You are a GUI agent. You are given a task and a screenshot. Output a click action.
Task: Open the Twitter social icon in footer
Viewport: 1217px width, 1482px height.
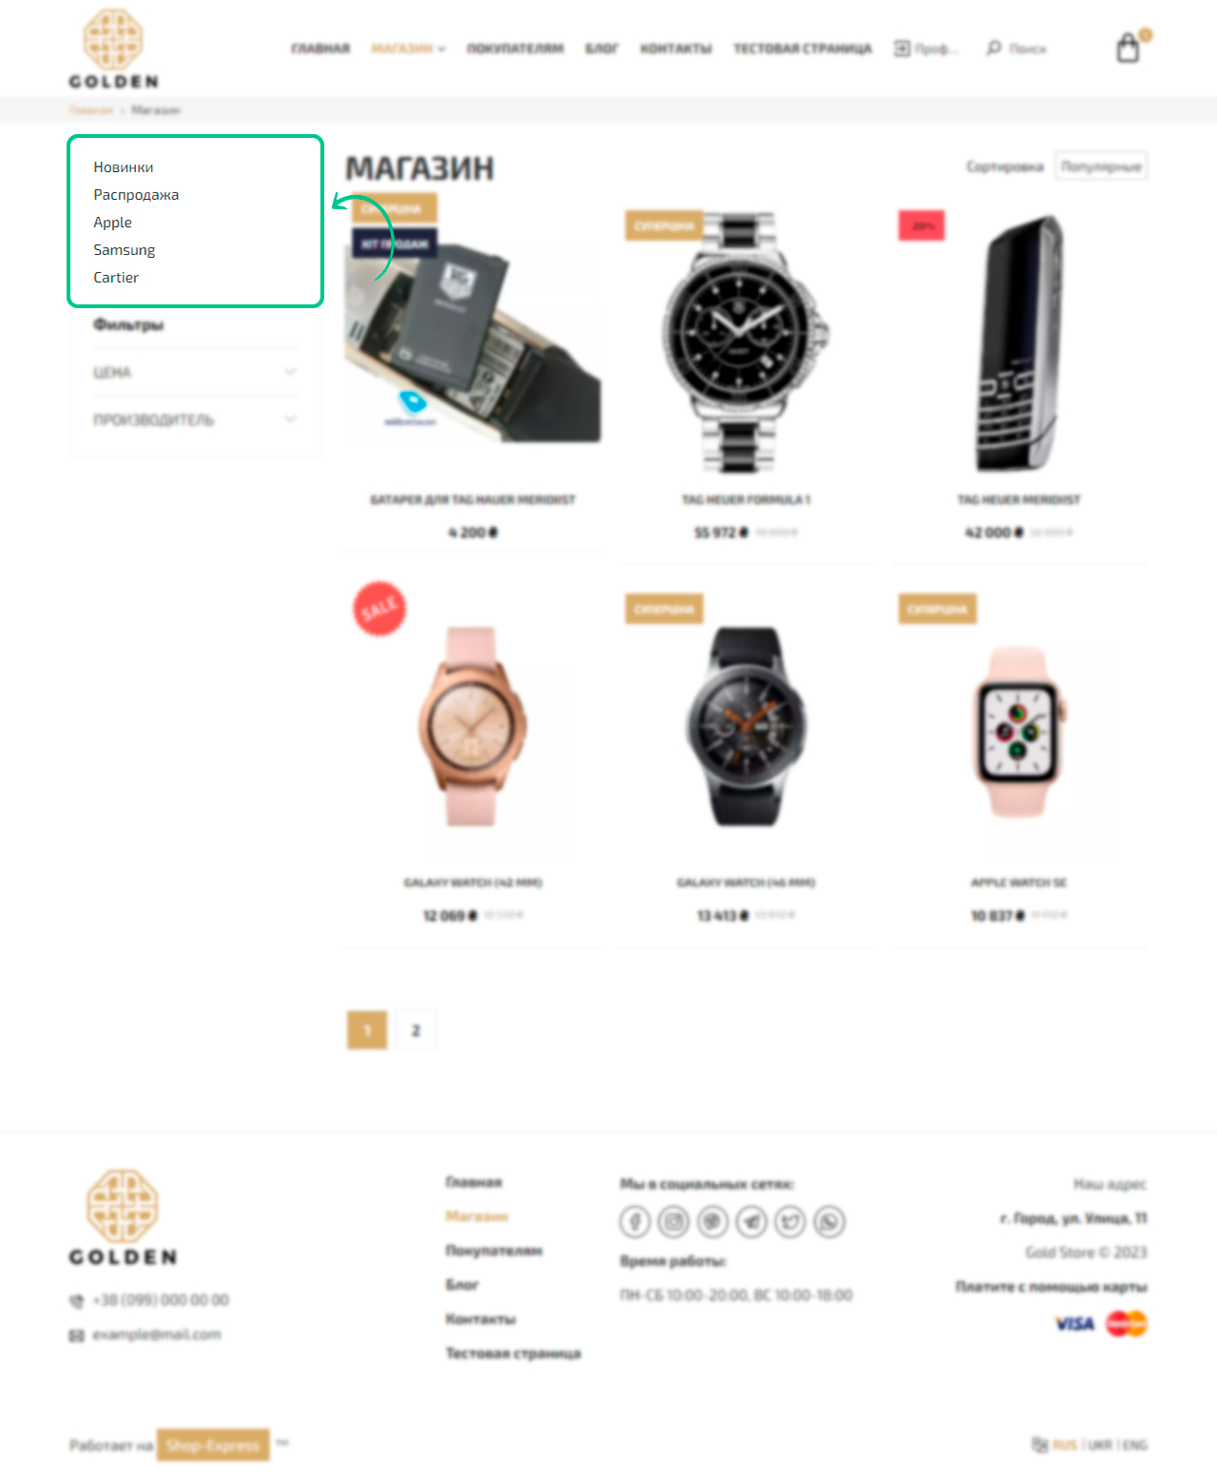pyautogui.click(x=790, y=1220)
